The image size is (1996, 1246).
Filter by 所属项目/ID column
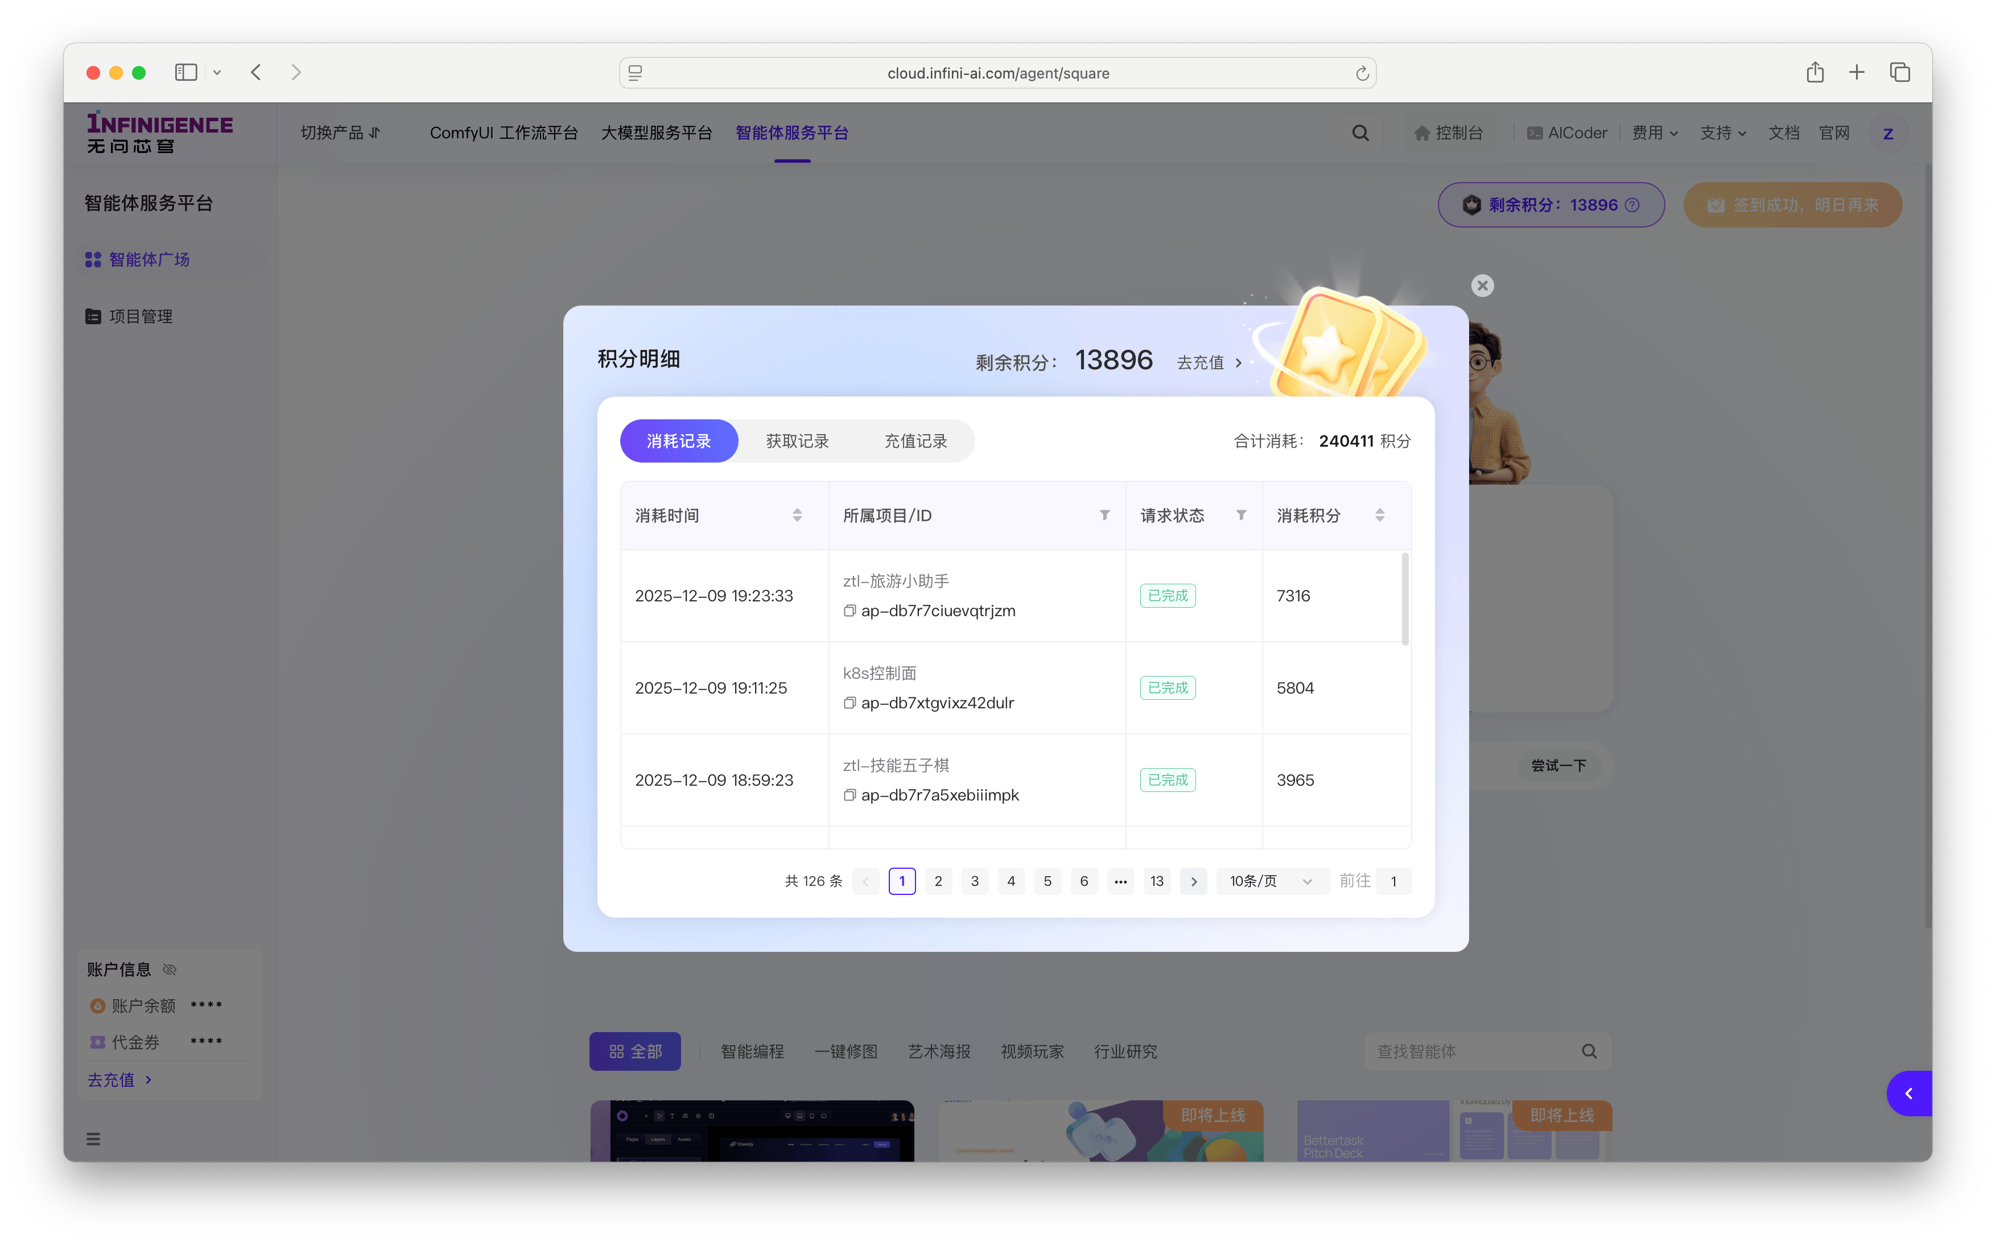tap(1104, 515)
